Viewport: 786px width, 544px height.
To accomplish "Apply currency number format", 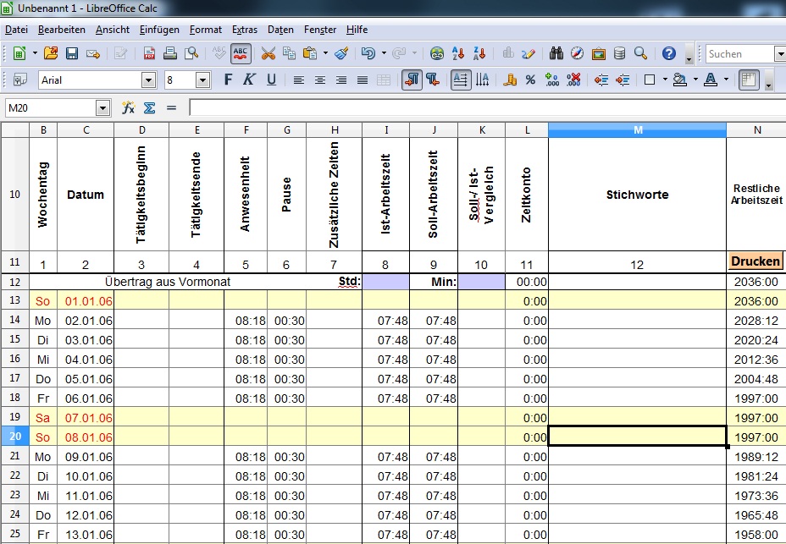I will point(510,80).
